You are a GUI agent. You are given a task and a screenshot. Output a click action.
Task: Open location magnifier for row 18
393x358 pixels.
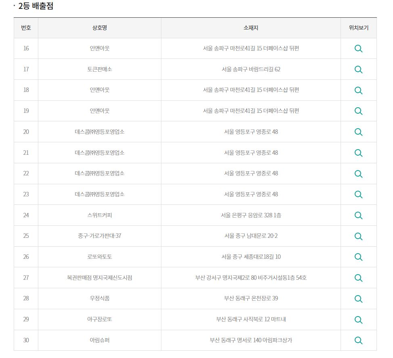pyautogui.click(x=358, y=90)
